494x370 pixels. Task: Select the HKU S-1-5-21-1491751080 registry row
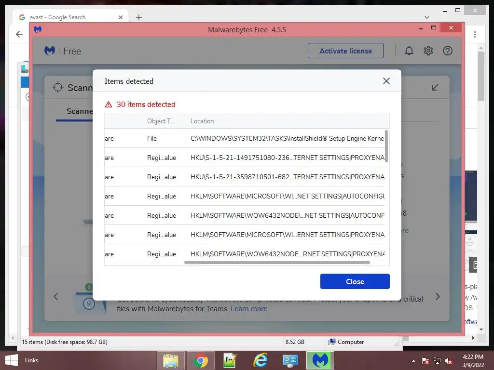(x=245, y=158)
